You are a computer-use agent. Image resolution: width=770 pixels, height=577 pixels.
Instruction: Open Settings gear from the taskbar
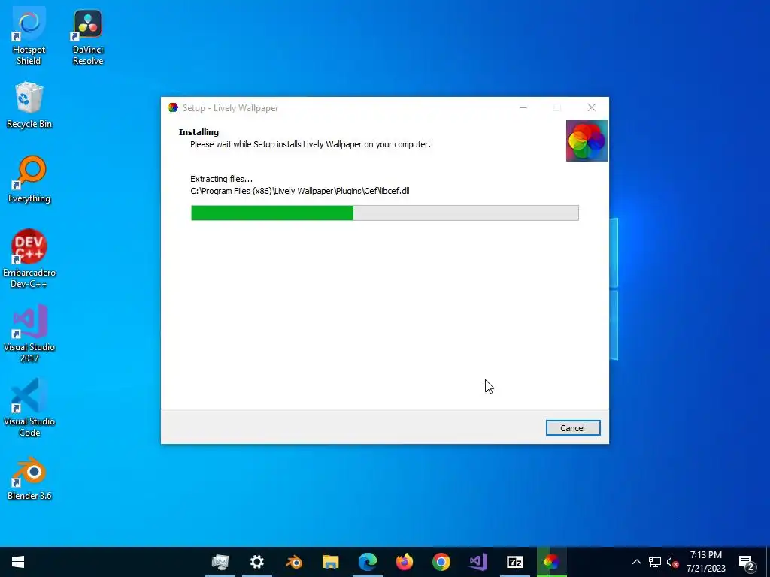(x=257, y=562)
